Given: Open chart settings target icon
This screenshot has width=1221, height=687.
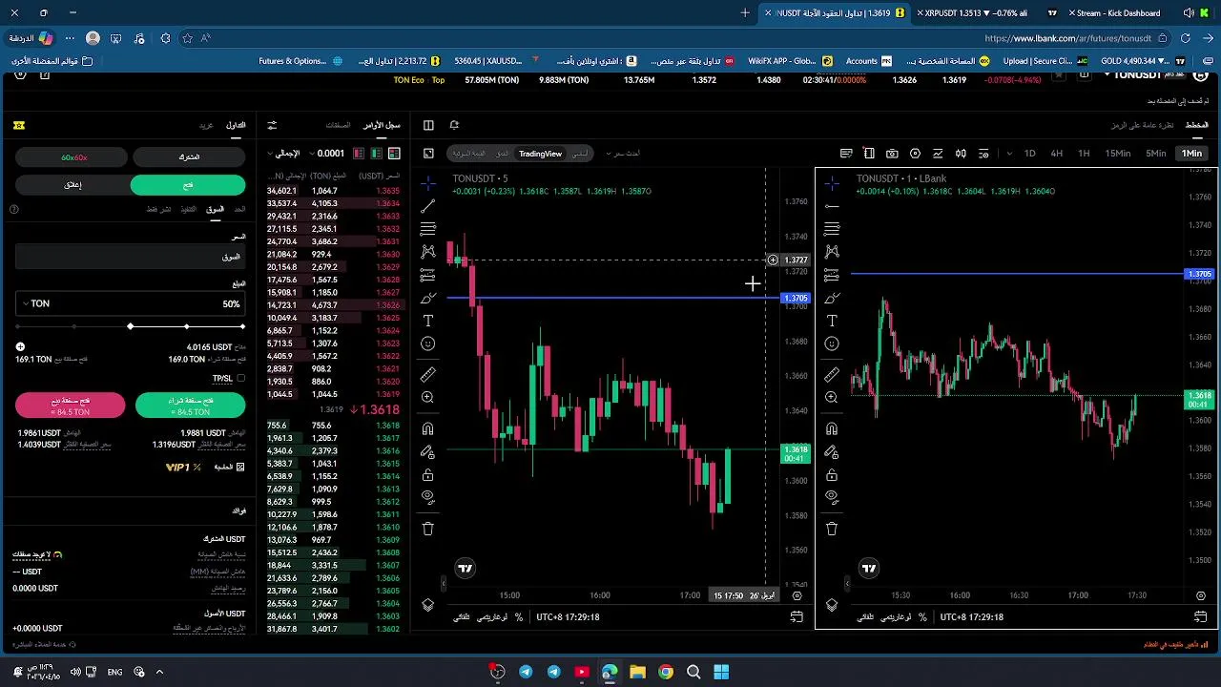Looking at the screenshot, I should point(915,154).
